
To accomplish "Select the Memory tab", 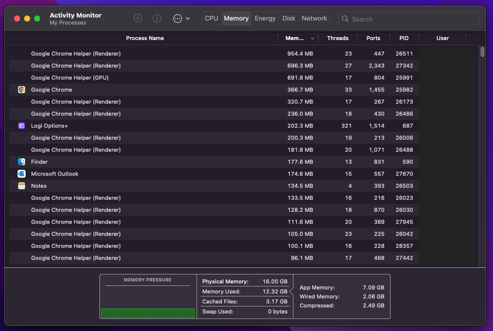I will click(236, 19).
